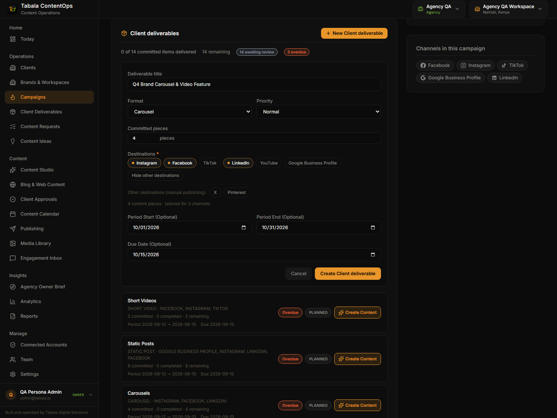Click the Analytics chart icon
This screenshot has width=557, height=418.
pos(13,302)
